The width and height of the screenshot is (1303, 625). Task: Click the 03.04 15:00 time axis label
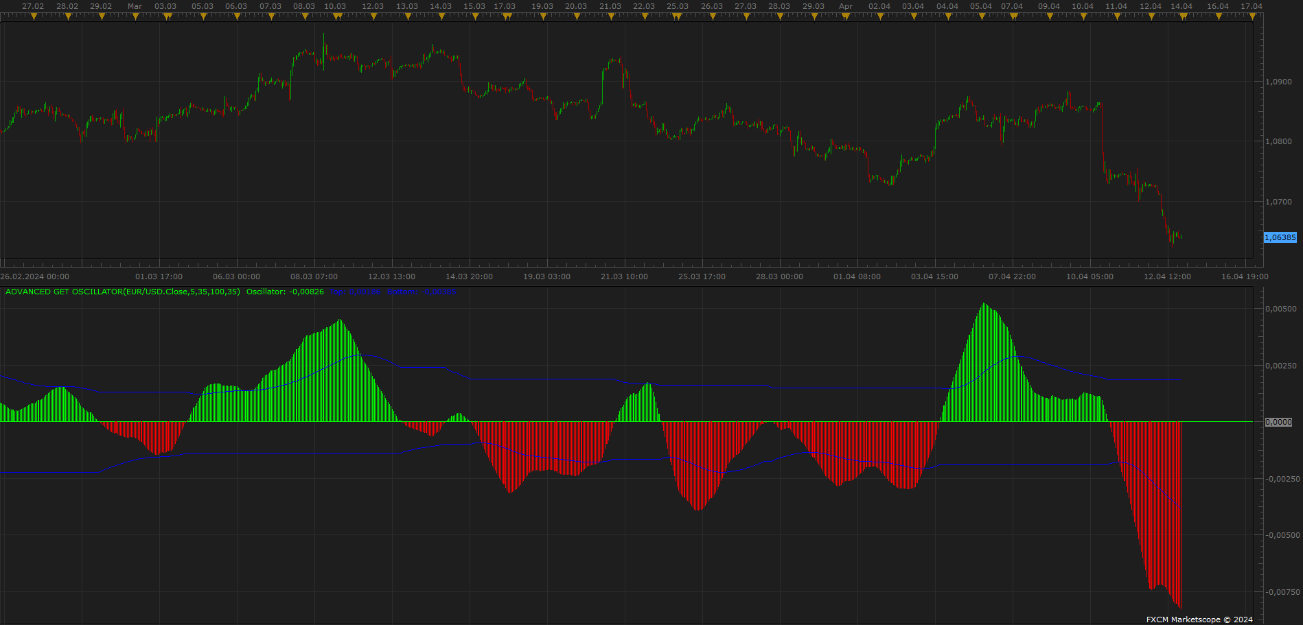tap(934, 276)
